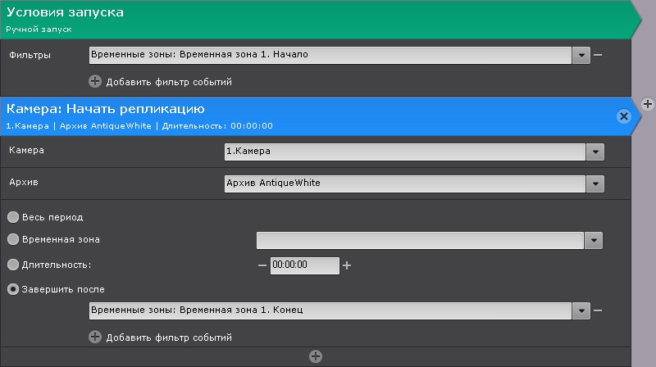Viewport: 656px width, 367px height.
Task: Open the 'Фильтры' dropdown with 'Начало' value
Action: [581, 56]
